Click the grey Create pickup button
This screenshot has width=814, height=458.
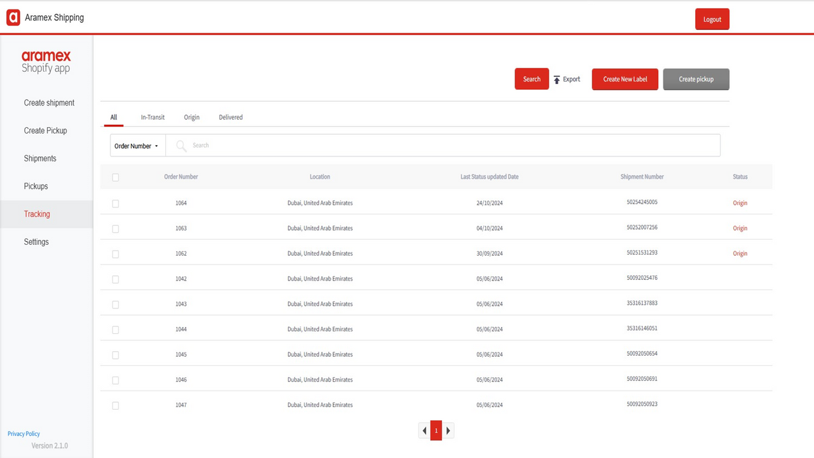[696, 79]
